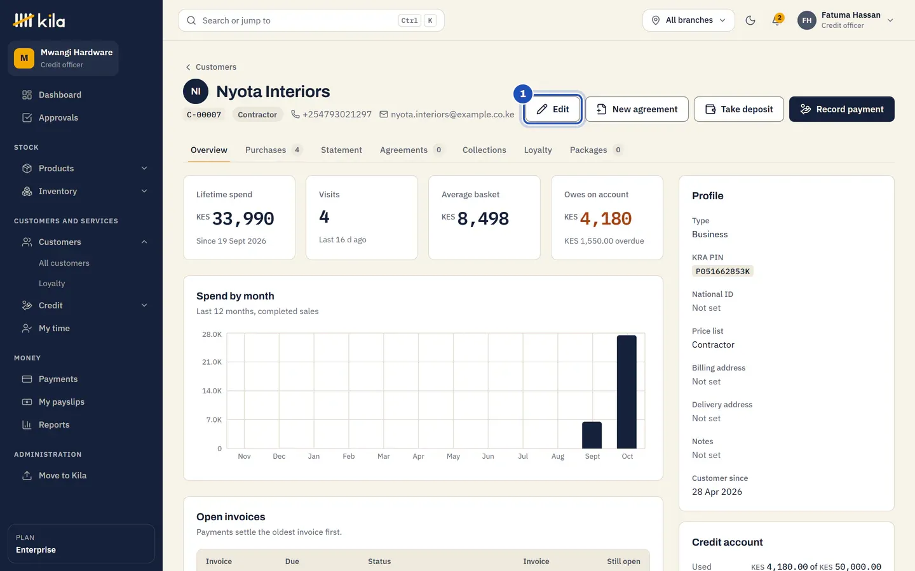
Task: Toggle dark mode moon icon
Action: (750, 20)
